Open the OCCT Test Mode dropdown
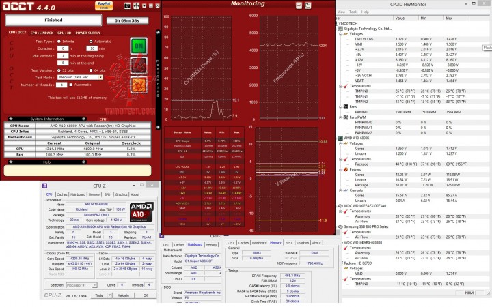 (100, 77)
